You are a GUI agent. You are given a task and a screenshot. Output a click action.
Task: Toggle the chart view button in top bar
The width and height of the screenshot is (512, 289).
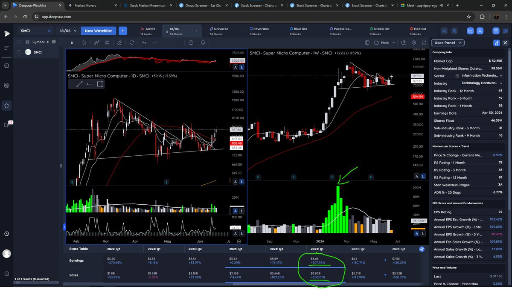(x=471, y=31)
